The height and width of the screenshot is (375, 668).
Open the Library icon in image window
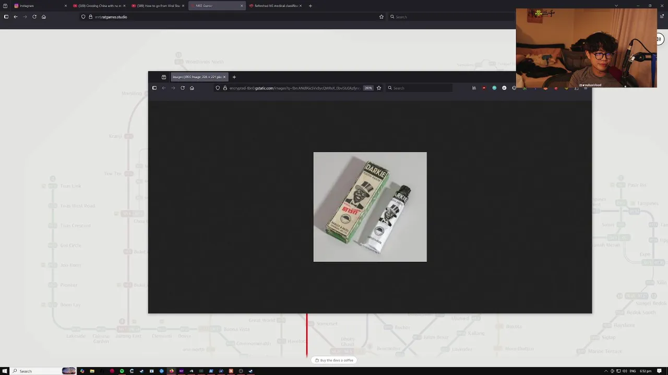pyautogui.click(x=474, y=88)
